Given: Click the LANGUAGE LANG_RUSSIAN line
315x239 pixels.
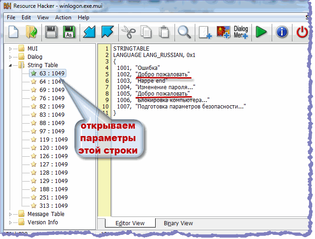Looking at the screenshot, I should [154, 55].
